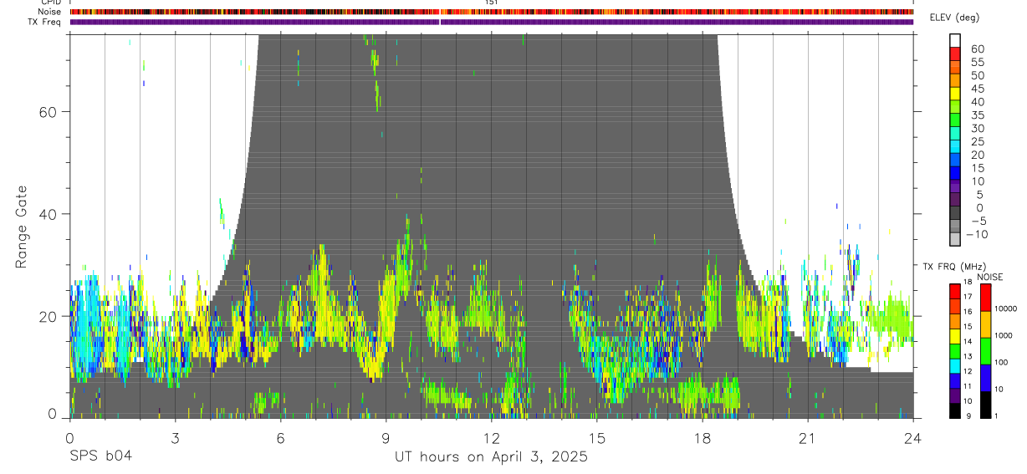1027x474 pixels.
Task: Click the white top swatch of the elevation colorbar
Action: click(956, 40)
